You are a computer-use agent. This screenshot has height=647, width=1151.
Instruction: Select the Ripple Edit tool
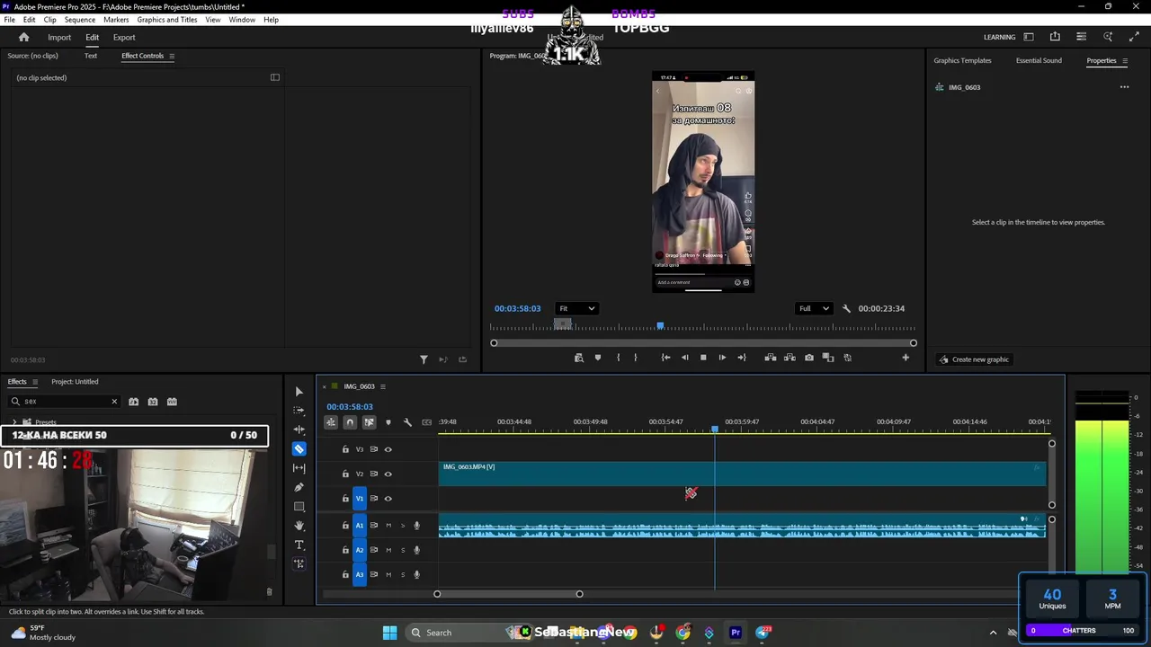tap(299, 430)
